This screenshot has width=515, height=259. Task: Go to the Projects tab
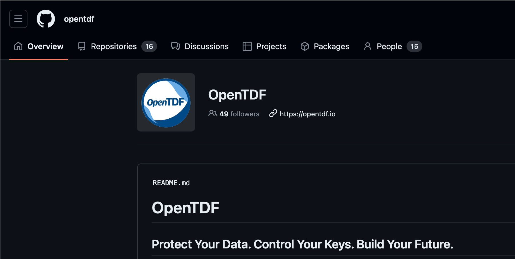point(271,46)
